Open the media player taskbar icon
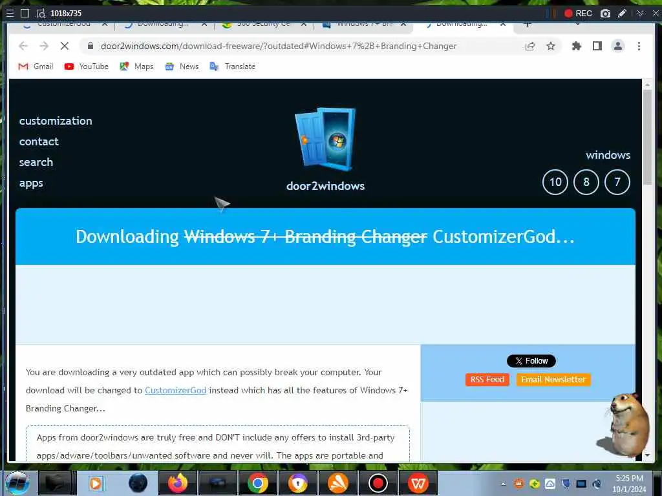This screenshot has width=662, height=496. [x=96, y=483]
